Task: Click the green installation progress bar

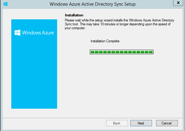Action: (122, 52)
